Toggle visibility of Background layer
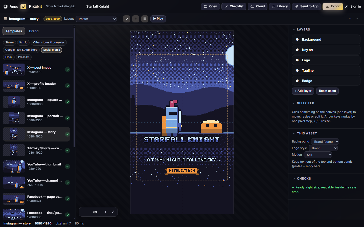The width and height of the screenshot is (364, 227). tap(297, 40)
